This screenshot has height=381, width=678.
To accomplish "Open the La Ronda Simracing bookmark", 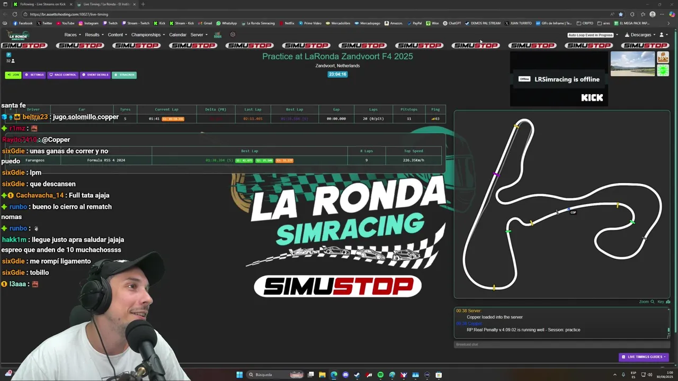I will [x=258, y=23].
